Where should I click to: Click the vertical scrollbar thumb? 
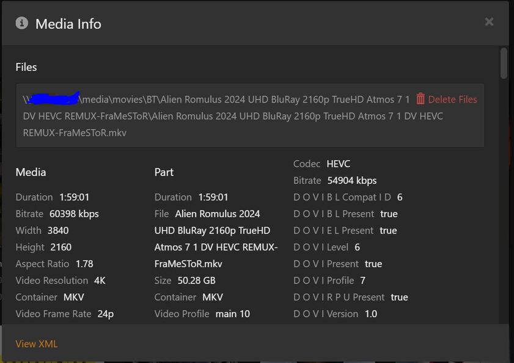[504, 63]
